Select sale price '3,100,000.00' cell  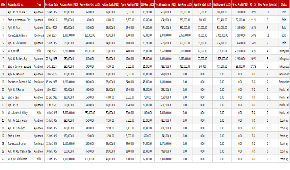[x=185, y=51]
